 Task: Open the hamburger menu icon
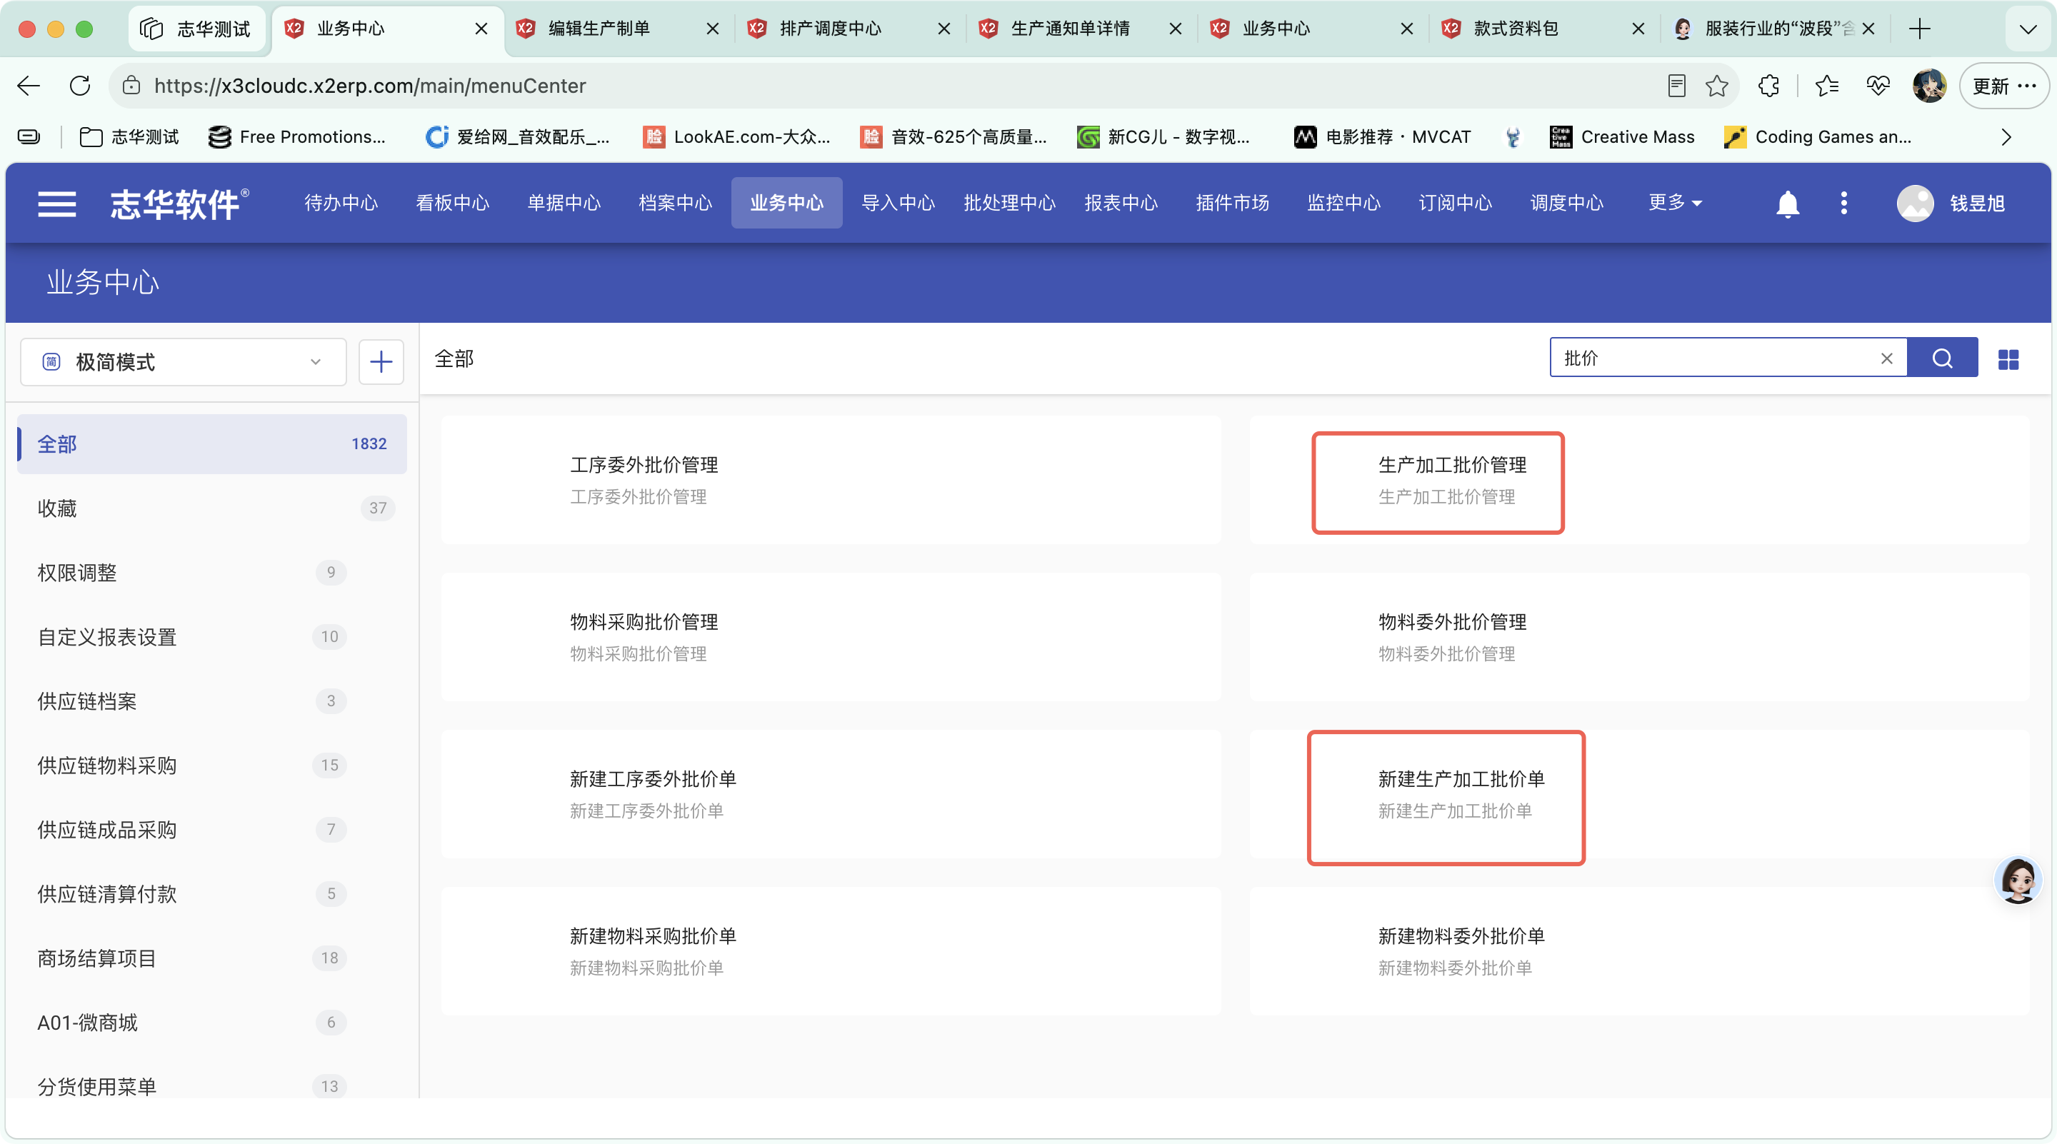pyautogui.click(x=56, y=204)
